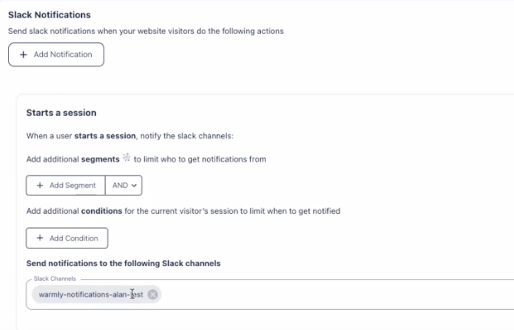Viewport: 514px width, 330px height.
Task: Click the Add Condition button
Action: [x=67, y=238]
